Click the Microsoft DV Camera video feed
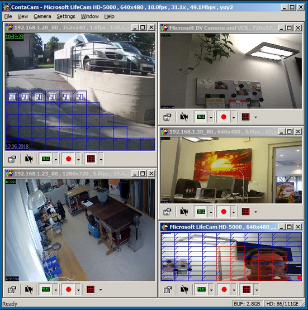This screenshot has height=310, width=308. [x=231, y=71]
